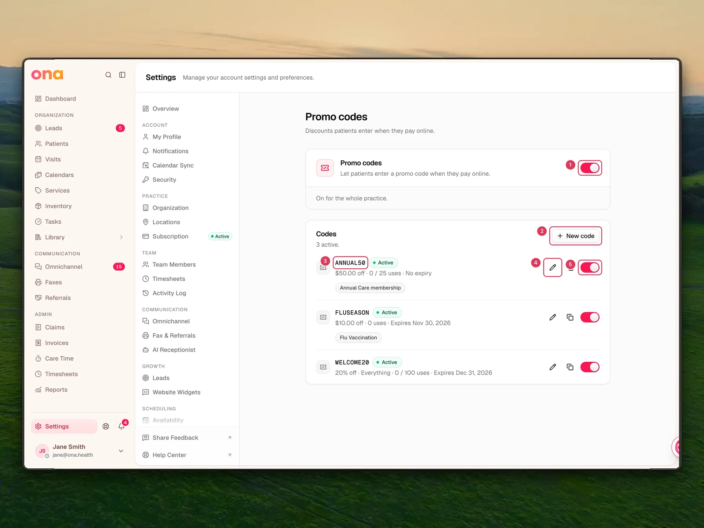Click the JS user avatar
704x528 pixels.
click(x=42, y=451)
